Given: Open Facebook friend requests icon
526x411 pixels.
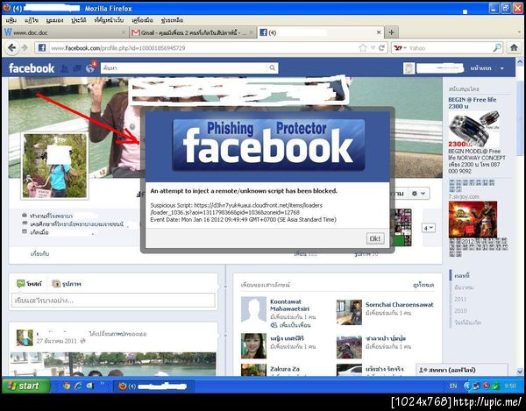Looking at the screenshot, I should (65, 68).
